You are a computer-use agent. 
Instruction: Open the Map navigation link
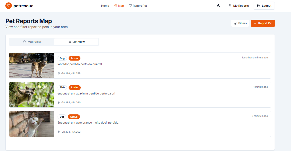tap(119, 6)
